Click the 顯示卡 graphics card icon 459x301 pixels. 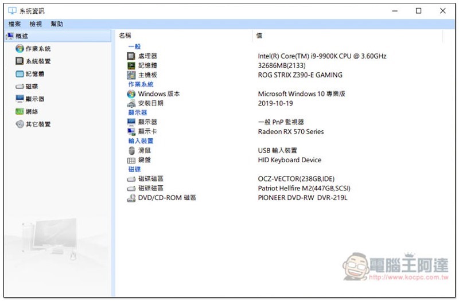(x=131, y=132)
